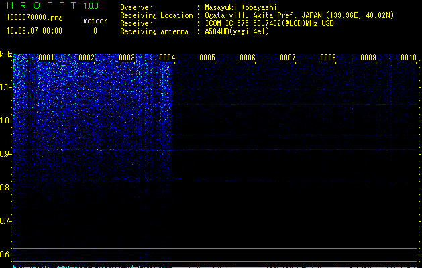The image size is (422, 268).
Task: Click the timestamp 10.09.07 00:00
Action: click(x=34, y=31)
